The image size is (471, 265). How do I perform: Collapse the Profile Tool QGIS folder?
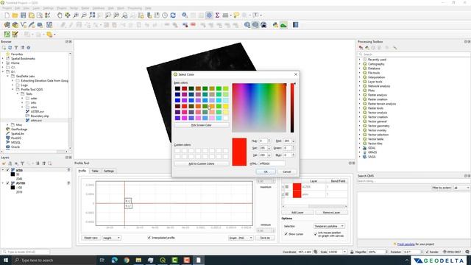coord(13,90)
